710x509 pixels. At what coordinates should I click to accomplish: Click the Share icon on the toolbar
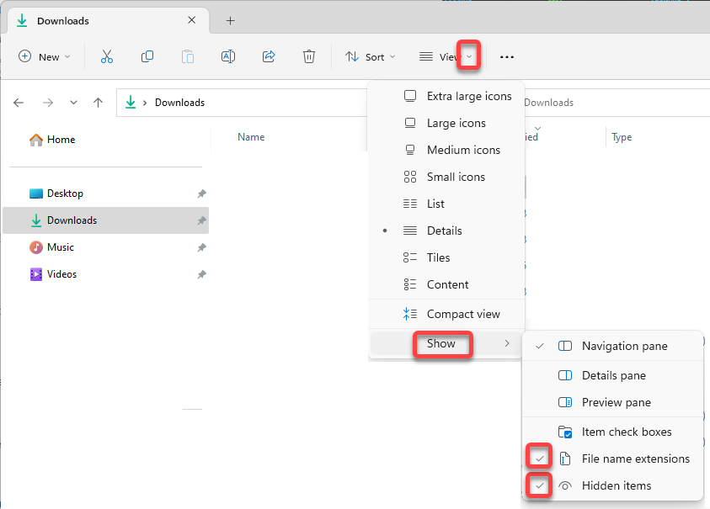point(269,56)
